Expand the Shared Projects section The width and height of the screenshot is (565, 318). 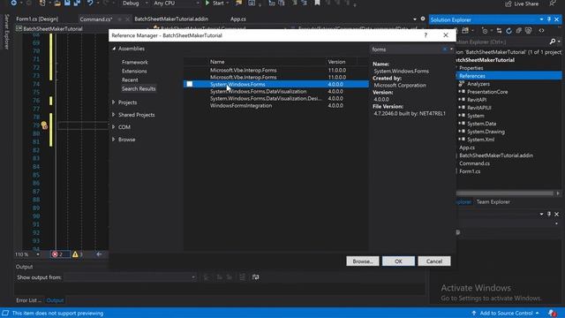[x=114, y=115]
